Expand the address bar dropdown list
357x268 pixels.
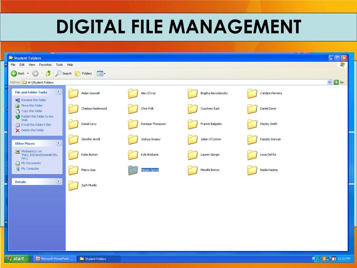pyautogui.click(x=329, y=82)
